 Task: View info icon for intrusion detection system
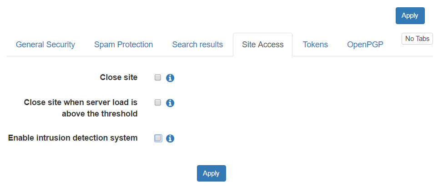170,139
